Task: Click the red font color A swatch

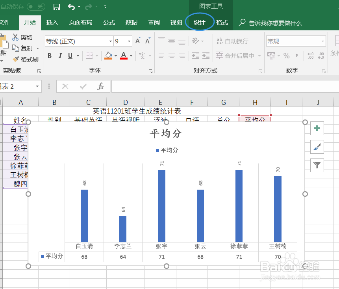Action: (124, 56)
